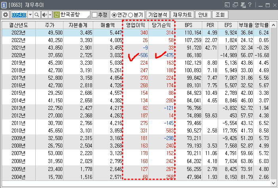Select the 분기 radio button

point(130,15)
